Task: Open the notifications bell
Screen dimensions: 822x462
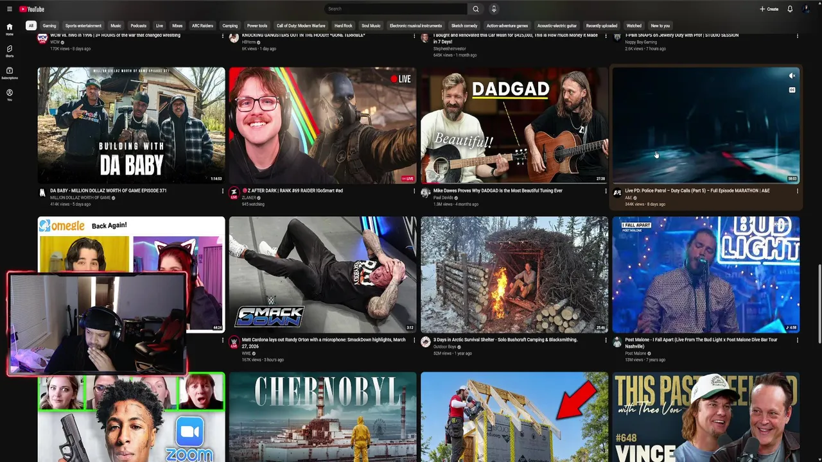Action: (790, 9)
